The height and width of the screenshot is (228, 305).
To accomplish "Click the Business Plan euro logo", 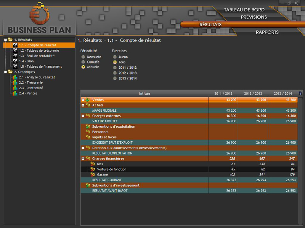I will tap(39, 13).
